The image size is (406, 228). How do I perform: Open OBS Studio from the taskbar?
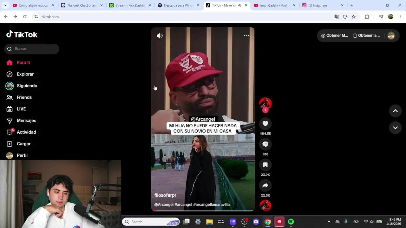(245, 222)
